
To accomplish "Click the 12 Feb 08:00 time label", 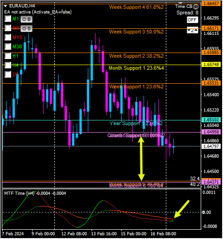I will click(74, 233).
